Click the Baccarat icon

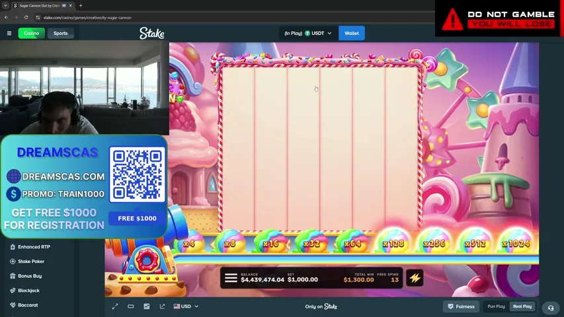coord(13,304)
